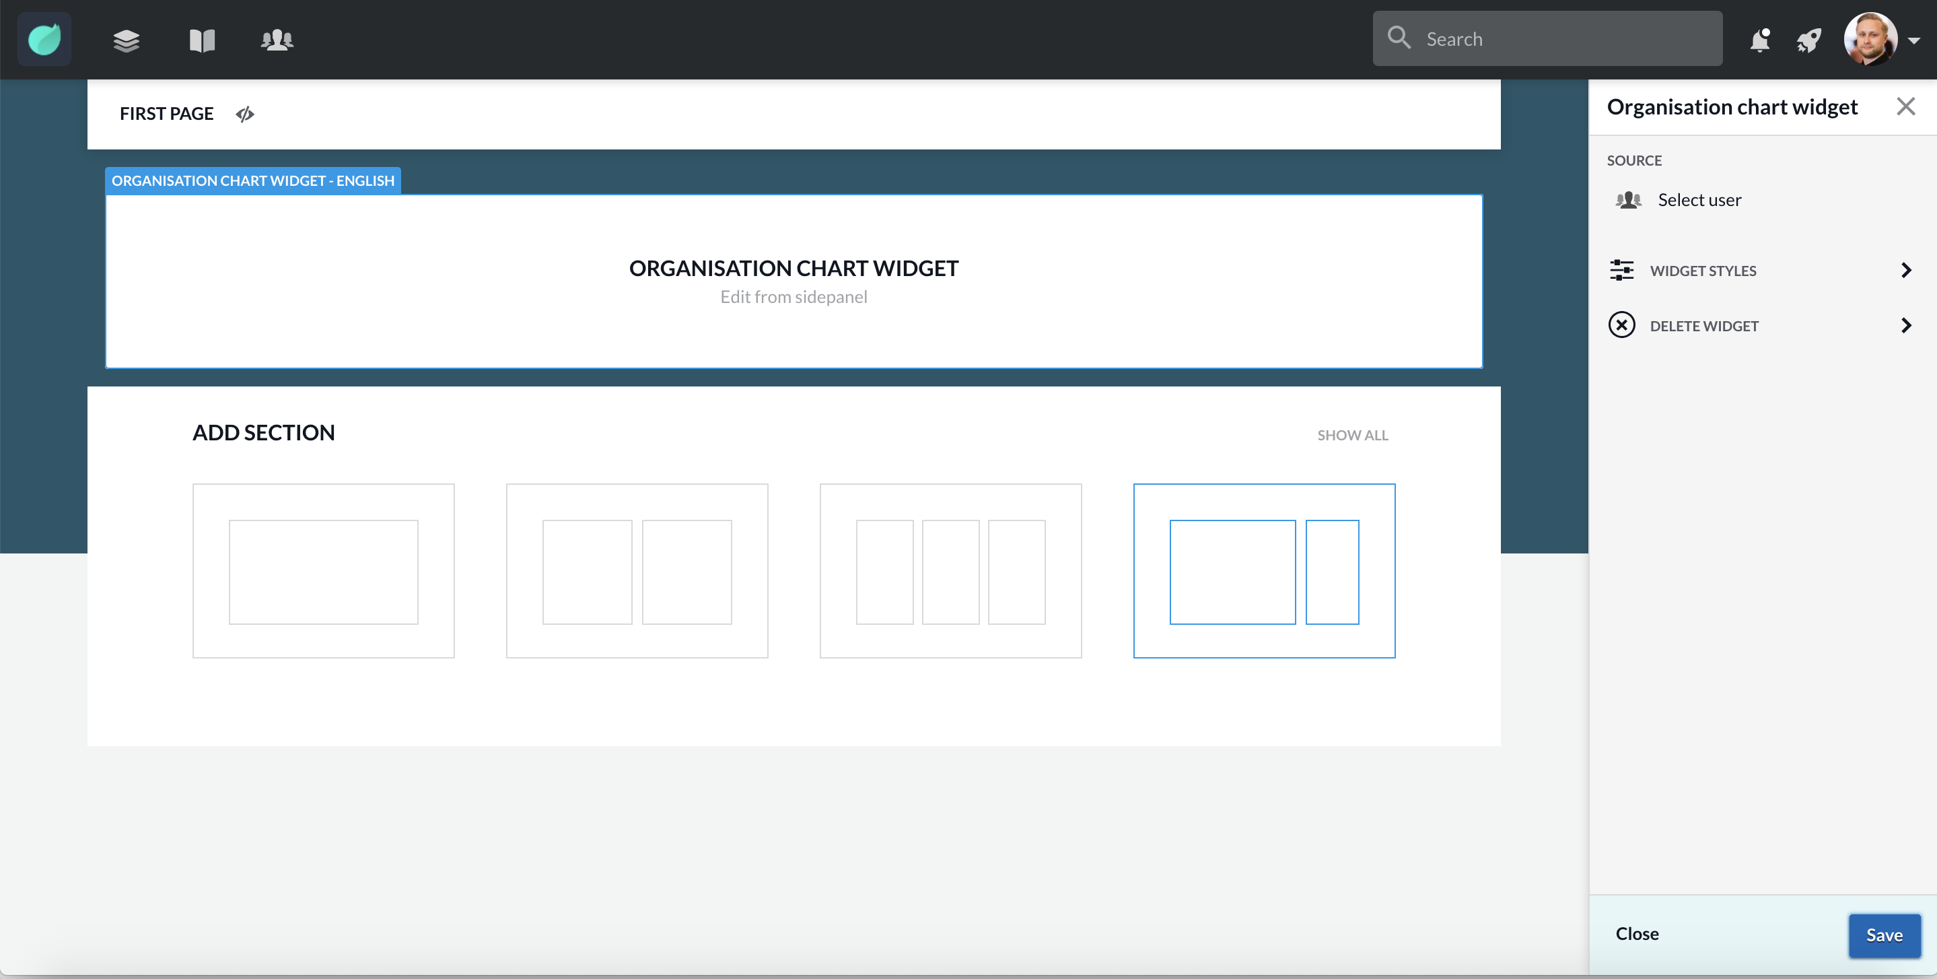
Task: Click the organisation chart widget icon
Action: [x=1627, y=199]
